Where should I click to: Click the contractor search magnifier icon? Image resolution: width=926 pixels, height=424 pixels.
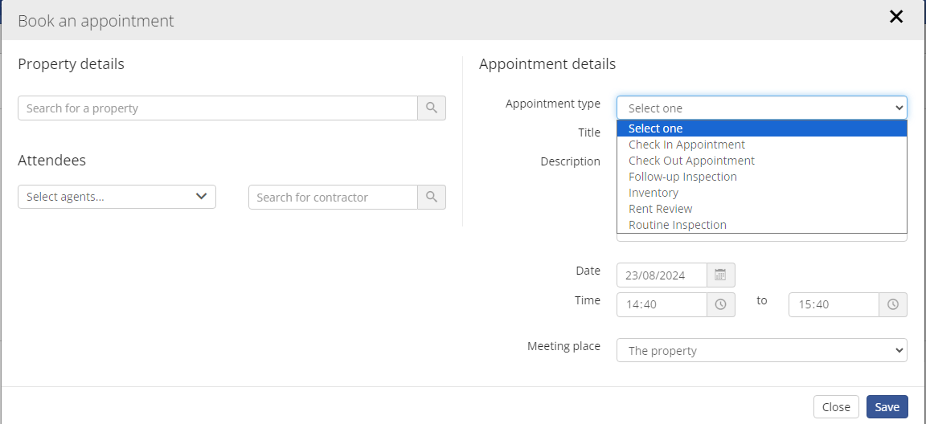coord(432,197)
